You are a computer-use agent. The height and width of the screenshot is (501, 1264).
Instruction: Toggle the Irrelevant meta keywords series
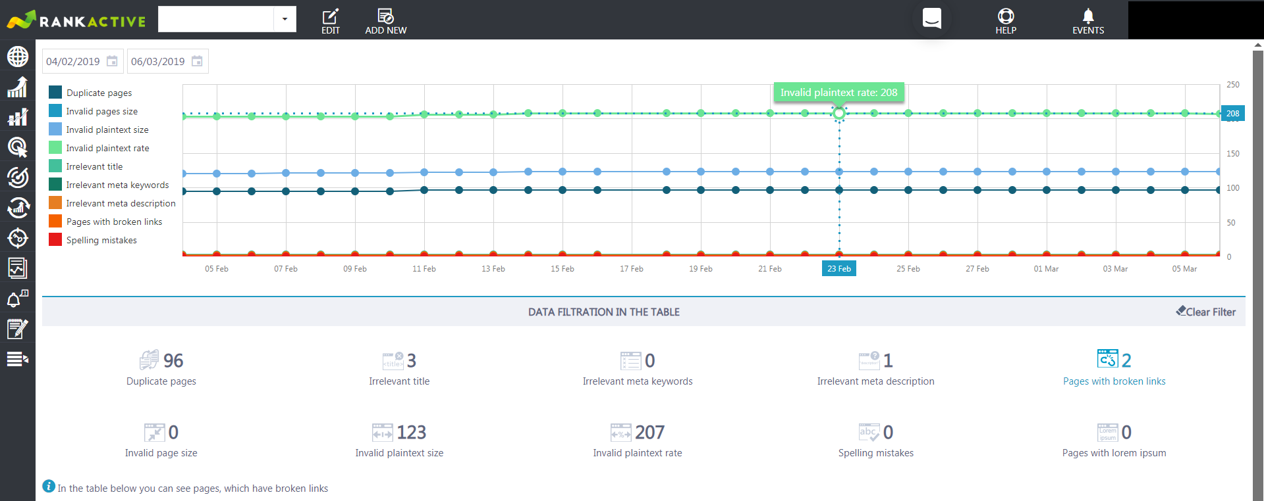(109, 185)
